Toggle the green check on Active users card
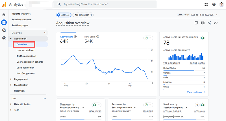Screen dimensions: 226x121 pos(148,38)
